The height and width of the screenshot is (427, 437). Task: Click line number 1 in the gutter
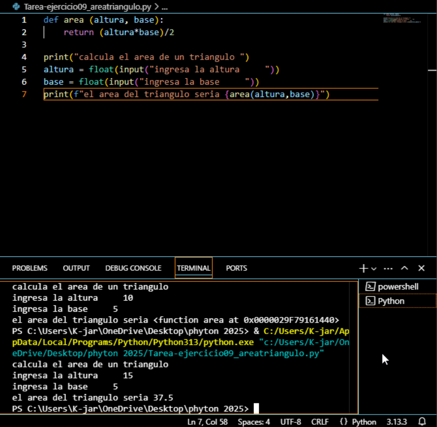pos(24,20)
